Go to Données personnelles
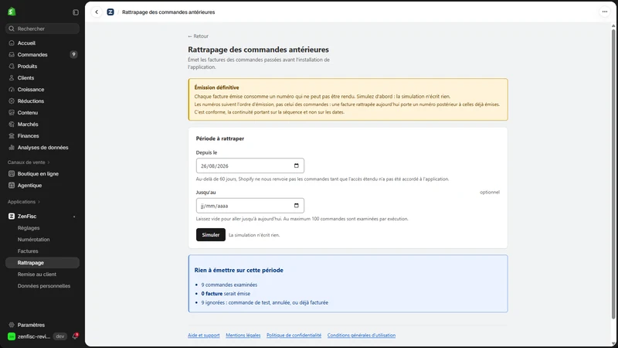The height and width of the screenshot is (348, 618). coord(44,286)
